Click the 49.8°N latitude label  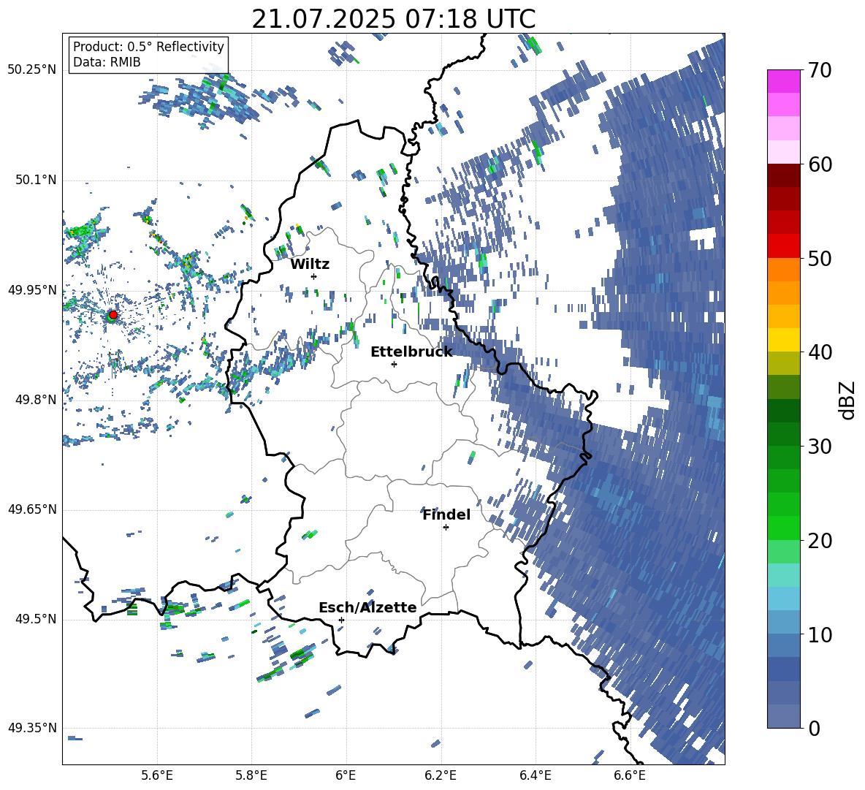(x=36, y=400)
